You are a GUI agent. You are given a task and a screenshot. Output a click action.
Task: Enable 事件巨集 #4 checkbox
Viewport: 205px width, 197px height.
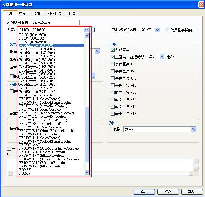click(113, 85)
